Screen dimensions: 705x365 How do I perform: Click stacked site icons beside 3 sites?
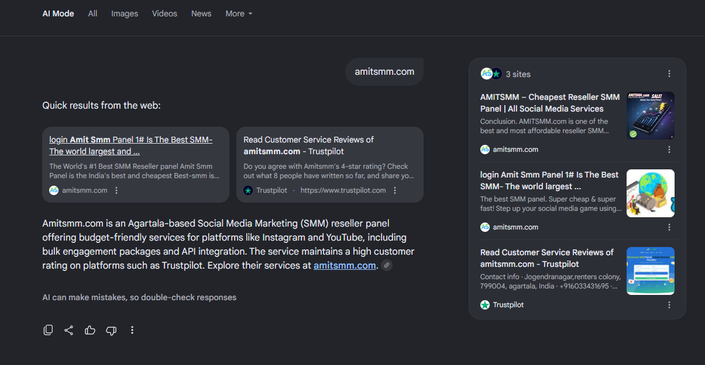point(491,74)
